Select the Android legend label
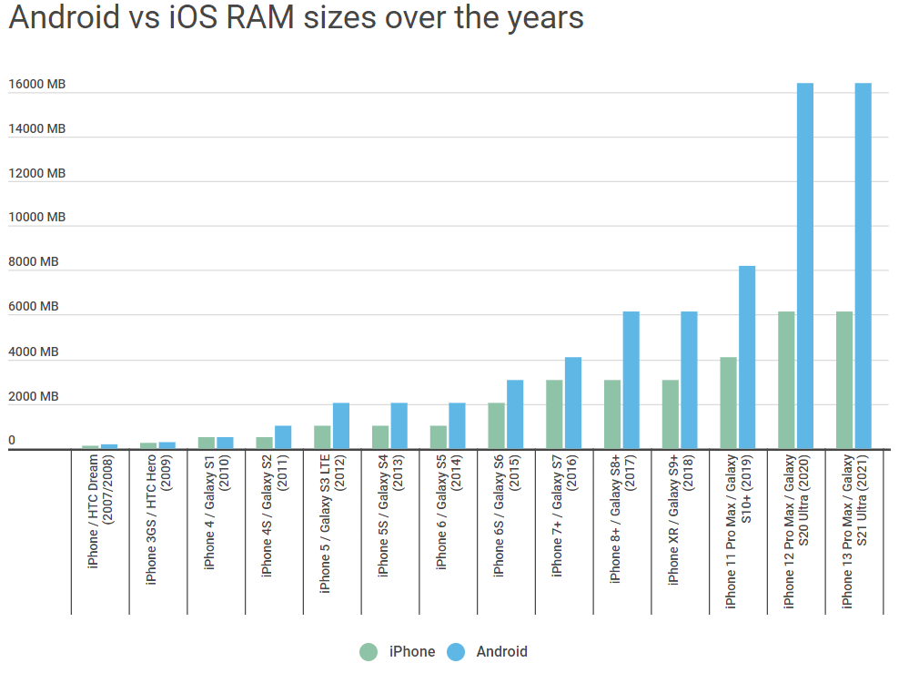919x673 pixels. 501,652
